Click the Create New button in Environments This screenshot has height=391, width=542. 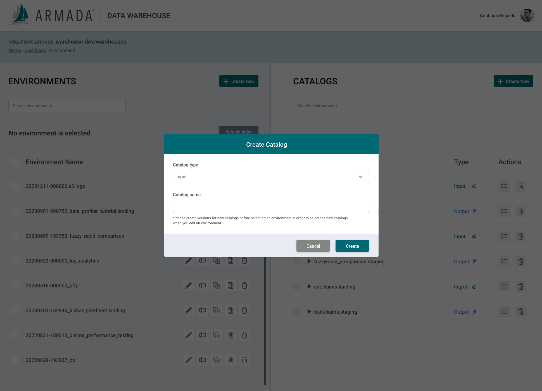point(239,81)
